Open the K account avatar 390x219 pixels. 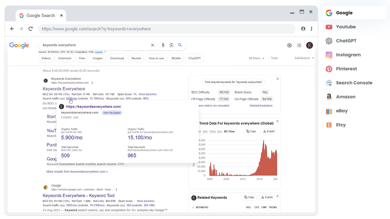(x=309, y=45)
